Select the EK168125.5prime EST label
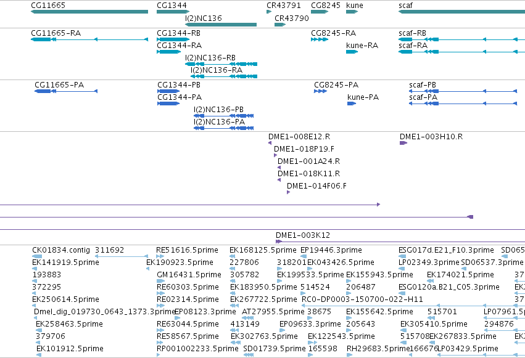The image size is (525, 358). click(263, 250)
